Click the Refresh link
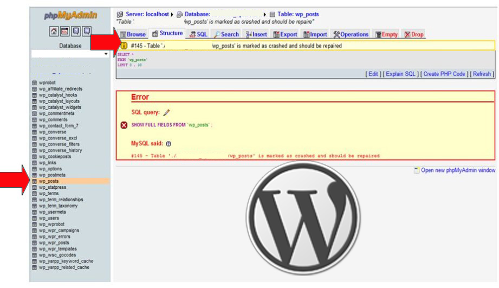 pos(482,74)
